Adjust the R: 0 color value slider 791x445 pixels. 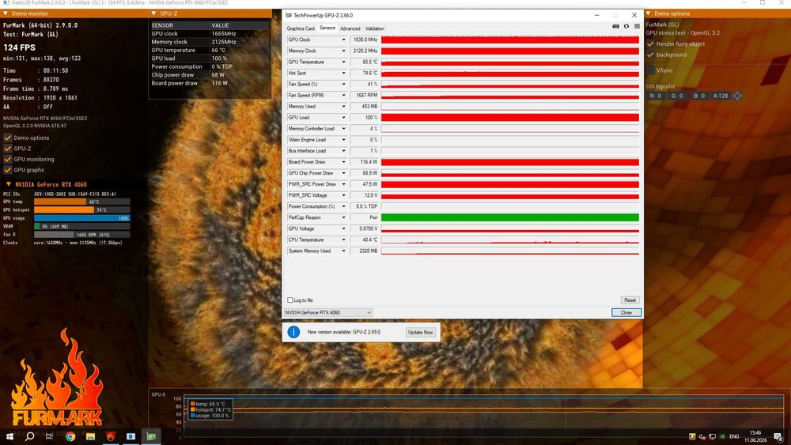pos(655,96)
